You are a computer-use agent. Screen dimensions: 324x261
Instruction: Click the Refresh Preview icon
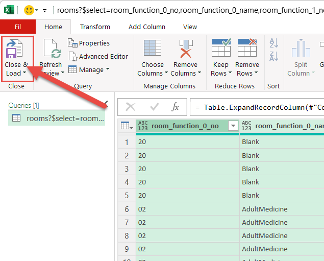tap(51, 50)
